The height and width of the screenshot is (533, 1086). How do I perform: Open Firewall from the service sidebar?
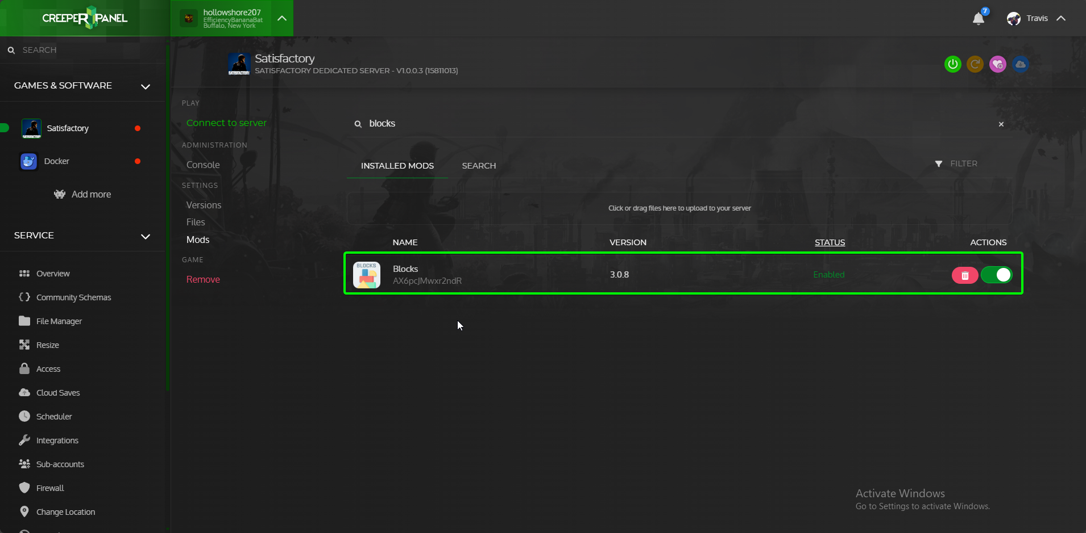coord(50,488)
